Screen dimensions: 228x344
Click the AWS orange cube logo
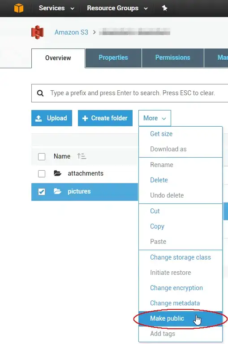pos(19,8)
